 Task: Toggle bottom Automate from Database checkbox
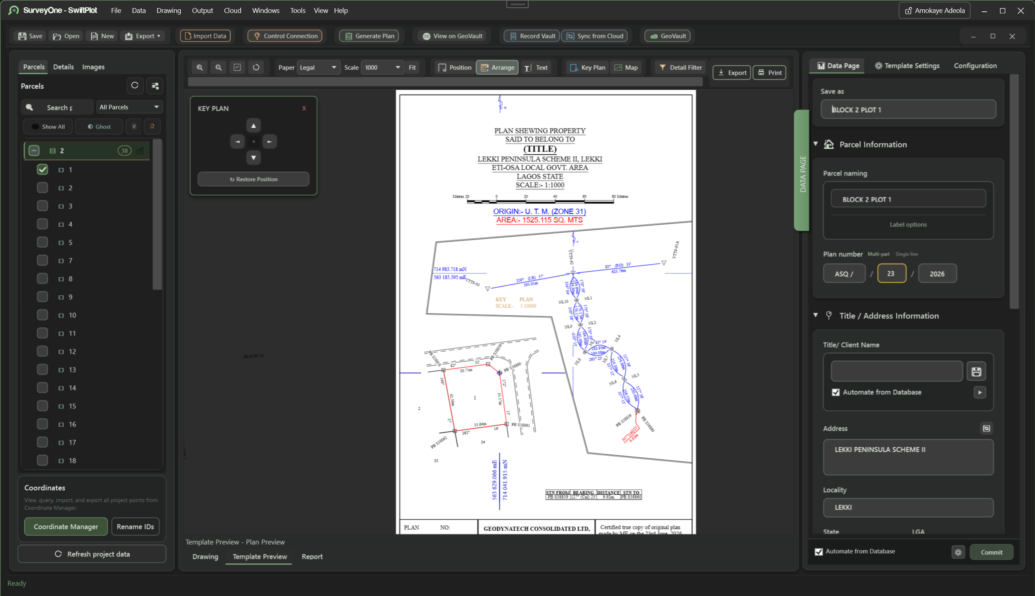click(819, 552)
